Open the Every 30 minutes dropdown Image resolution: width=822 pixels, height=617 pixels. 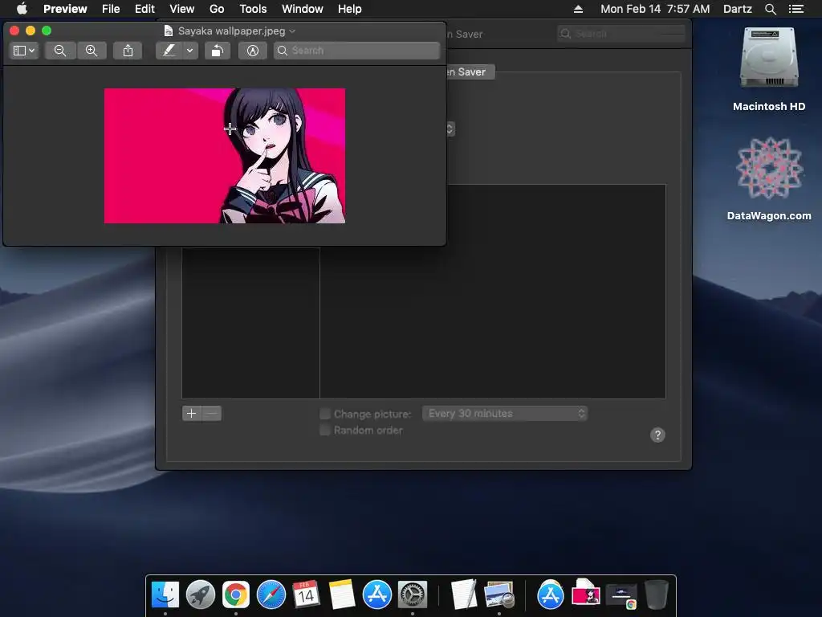[x=505, y=414]
